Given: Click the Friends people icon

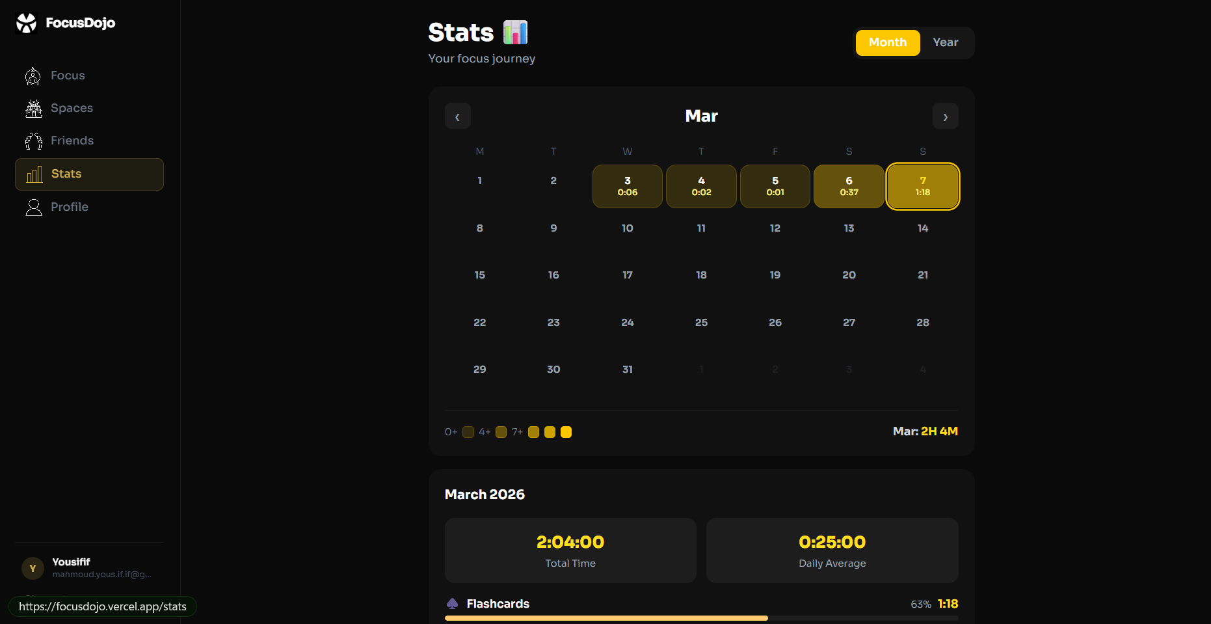Looking at the screenshot, I should tap(33, 141).
